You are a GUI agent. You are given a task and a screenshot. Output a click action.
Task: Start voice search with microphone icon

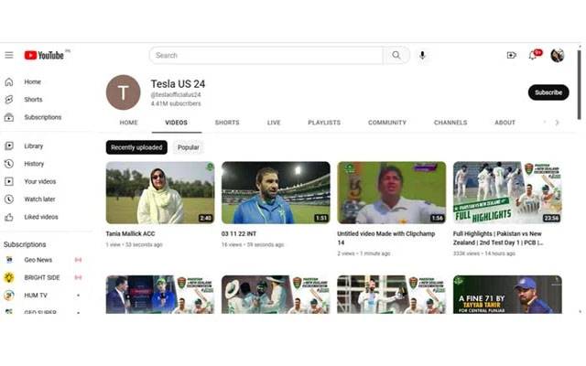[x=422, y=55]
